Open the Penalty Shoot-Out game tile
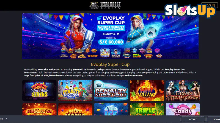 tap(111, 90)
